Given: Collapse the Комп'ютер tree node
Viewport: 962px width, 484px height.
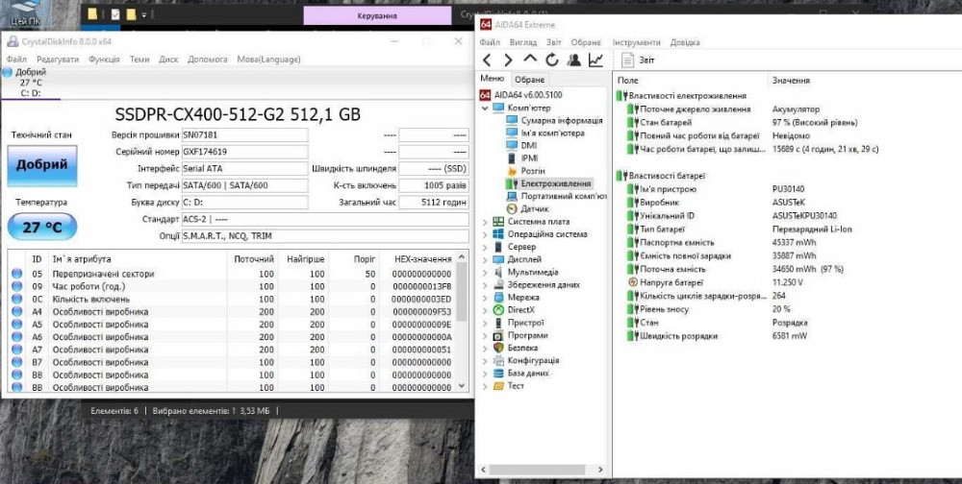Looking at the screenshot, I should [485, 108].
